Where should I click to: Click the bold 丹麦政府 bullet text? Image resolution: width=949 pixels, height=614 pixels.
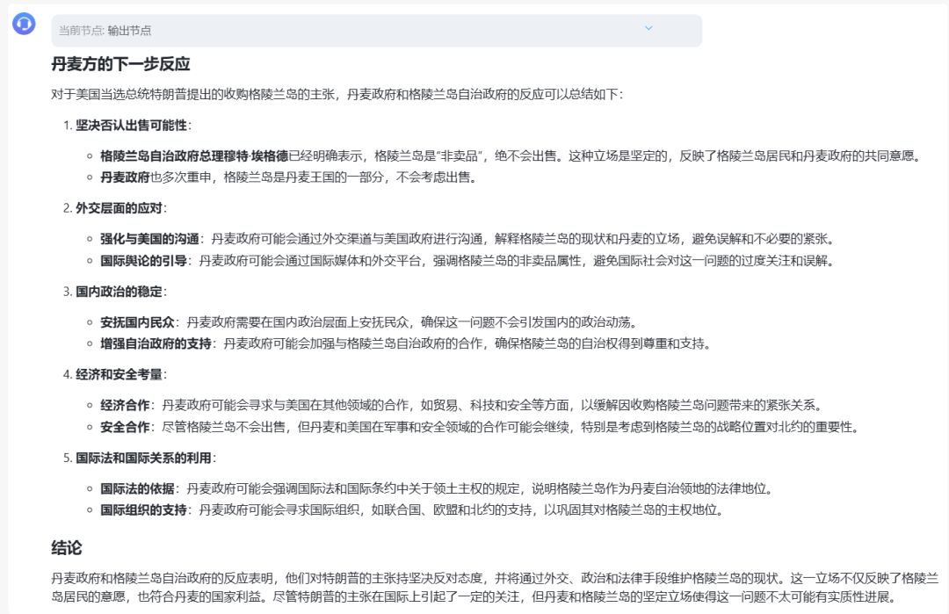(x=125, y=177)
